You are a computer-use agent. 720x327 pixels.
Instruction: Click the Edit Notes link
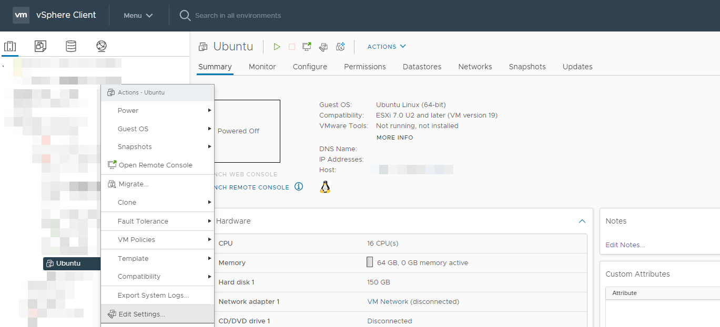tap(625, 245)
